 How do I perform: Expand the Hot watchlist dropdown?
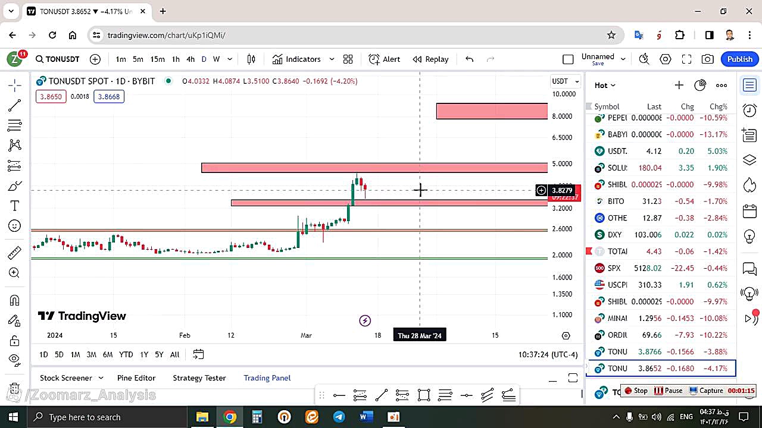[605, 85]
